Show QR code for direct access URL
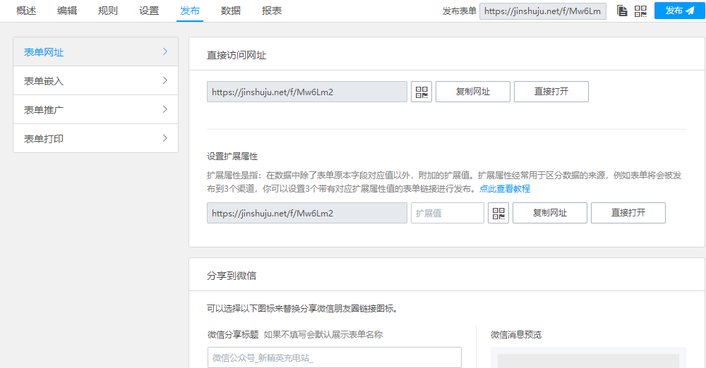This screenshot has height=368, width=706. tap(421, 92)
